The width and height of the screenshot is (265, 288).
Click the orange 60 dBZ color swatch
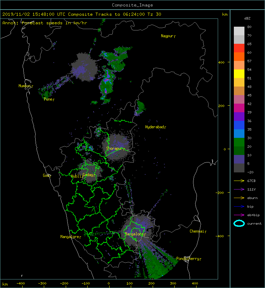point(239,56)
